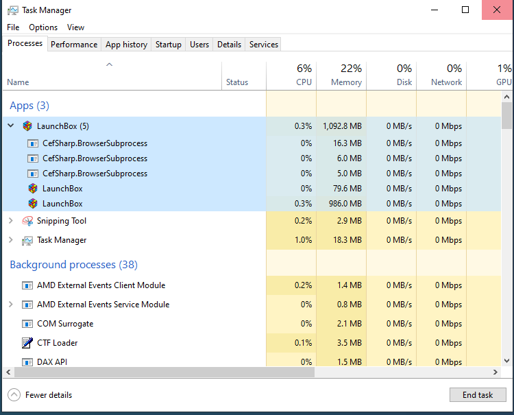Click the 1,092.8 MB memory value

pos(342,126)
